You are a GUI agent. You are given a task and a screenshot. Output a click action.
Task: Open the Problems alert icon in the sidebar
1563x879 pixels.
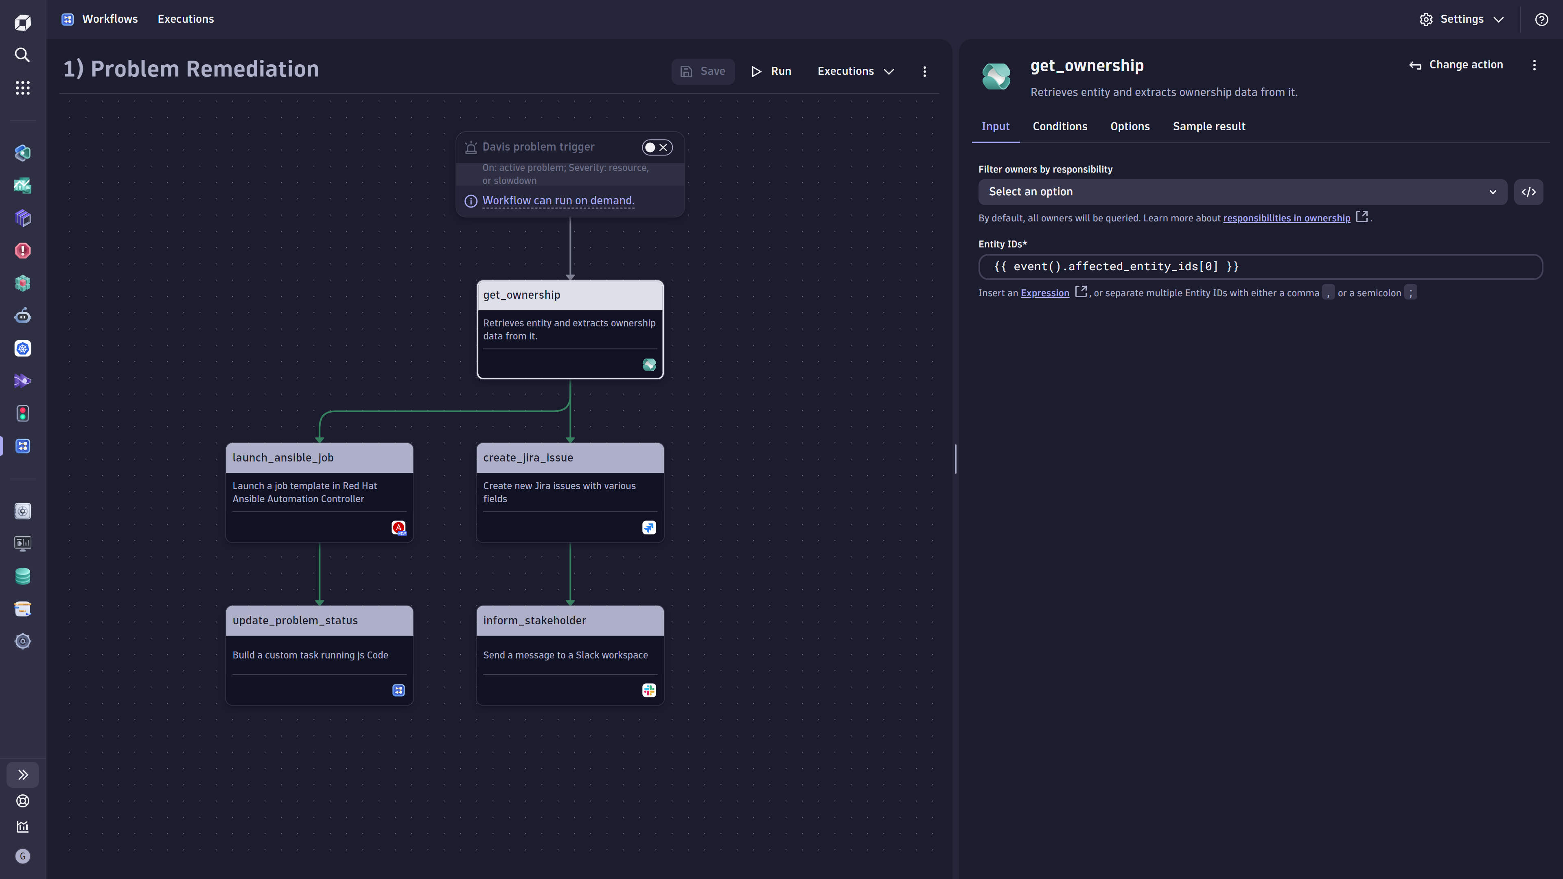click(x=22, y=251)
